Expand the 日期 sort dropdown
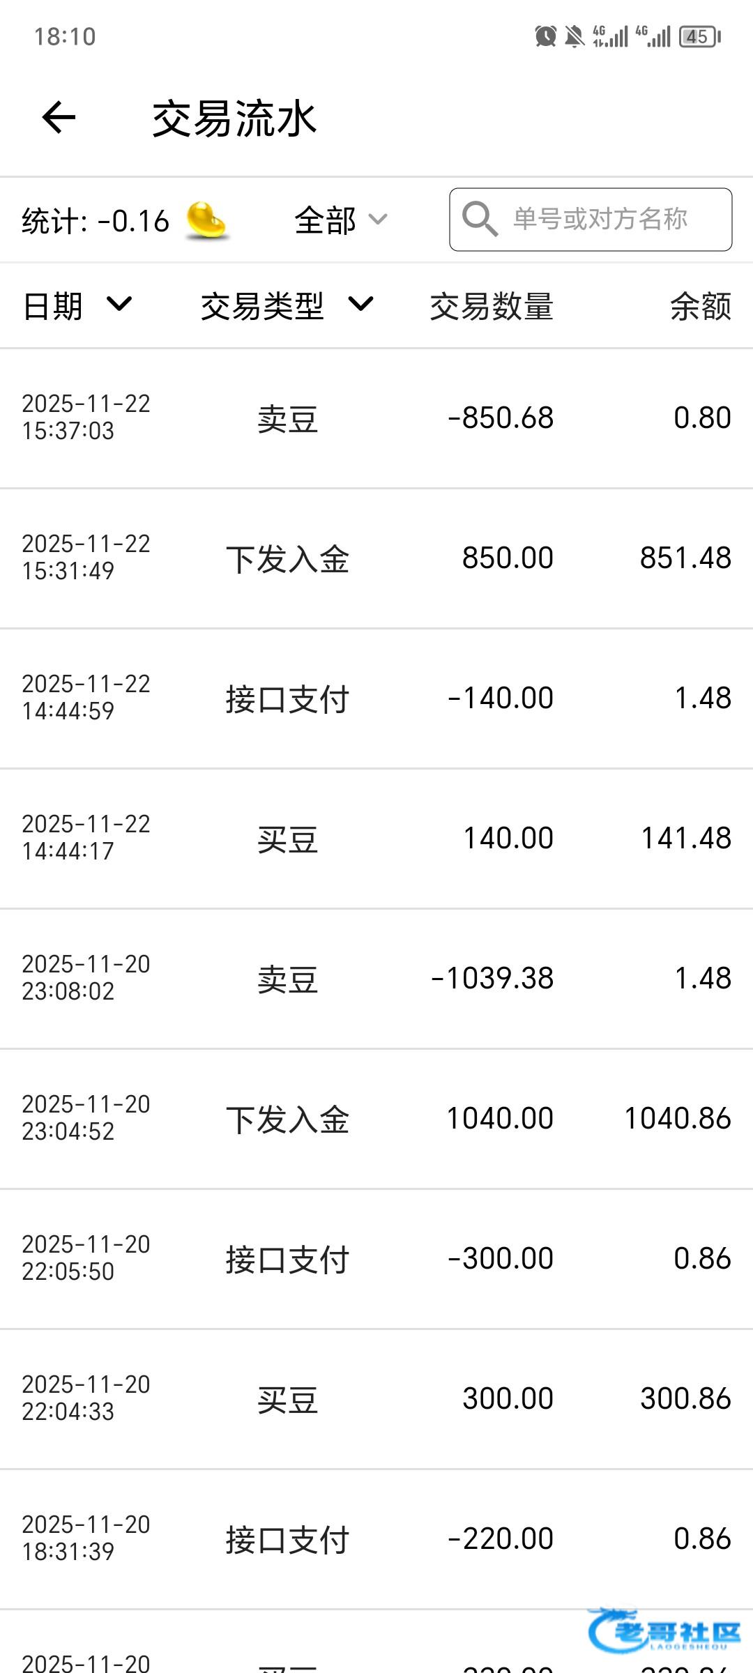Viewport: 753px width, 1673px height. pyautogui.click(x=77, y=305)
